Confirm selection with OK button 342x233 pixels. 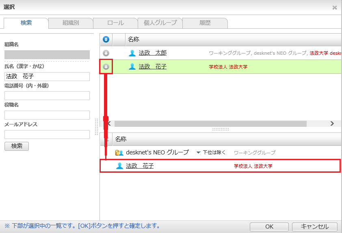(x=269, y=227)
